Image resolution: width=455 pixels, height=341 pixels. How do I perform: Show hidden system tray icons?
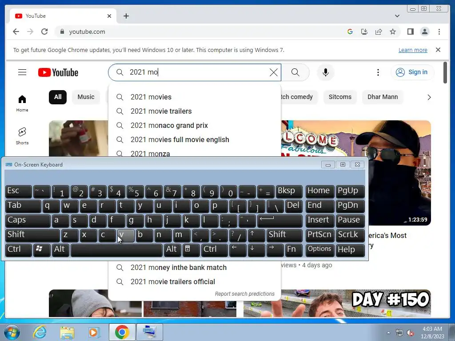tap(388, 333)
